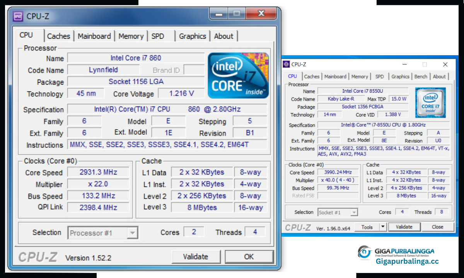Viewport: 464px width, 278px height.
Task: Click Core Voltage value 1.216 V
Action: click(181, 93)
